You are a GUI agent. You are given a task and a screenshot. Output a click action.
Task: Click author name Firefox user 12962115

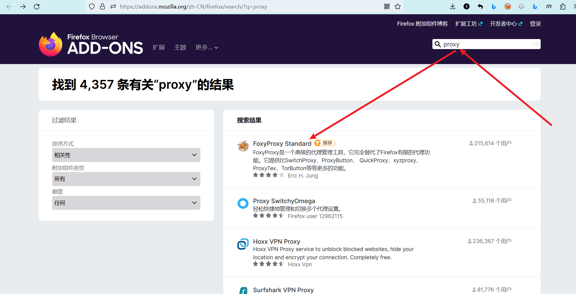[315, 216]
